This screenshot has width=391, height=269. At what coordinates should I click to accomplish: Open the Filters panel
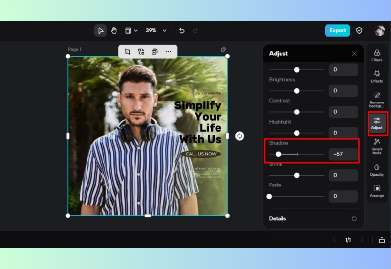click(x=377, y=55)
